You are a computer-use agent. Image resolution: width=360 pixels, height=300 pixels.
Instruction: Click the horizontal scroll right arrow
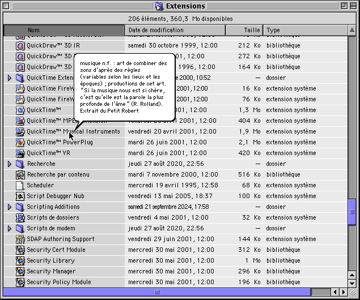(x=343, y=292)
